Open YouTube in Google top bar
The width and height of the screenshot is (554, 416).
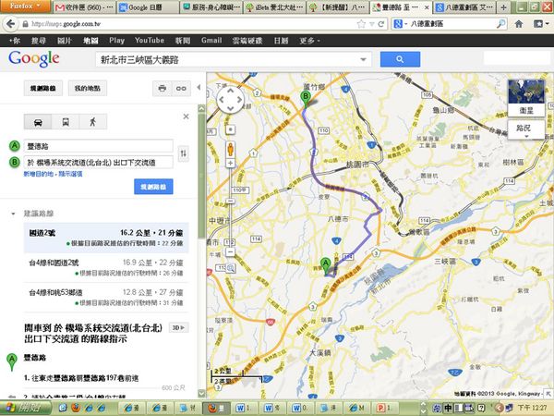[149, 42]
